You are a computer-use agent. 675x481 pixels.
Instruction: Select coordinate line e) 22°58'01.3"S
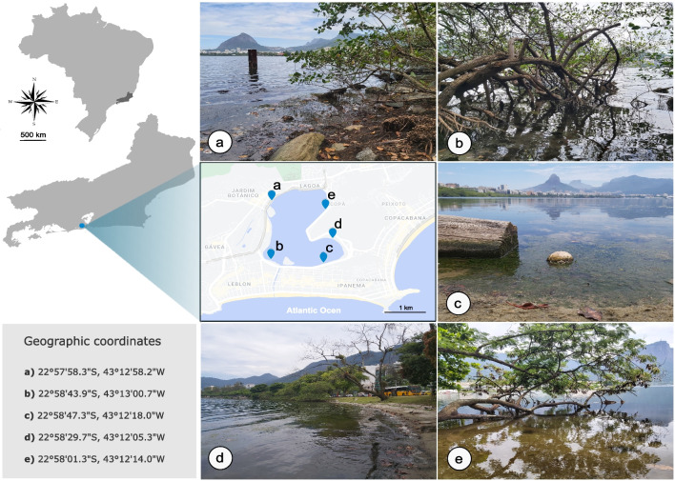click(94, 459)
